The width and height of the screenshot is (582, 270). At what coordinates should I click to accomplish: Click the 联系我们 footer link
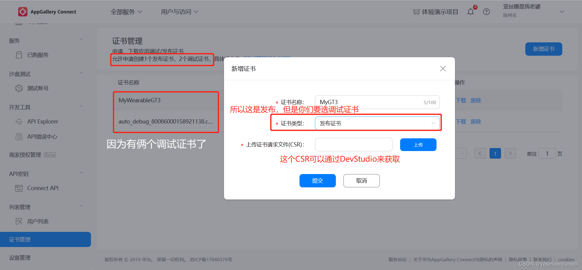tap(543, 260)
